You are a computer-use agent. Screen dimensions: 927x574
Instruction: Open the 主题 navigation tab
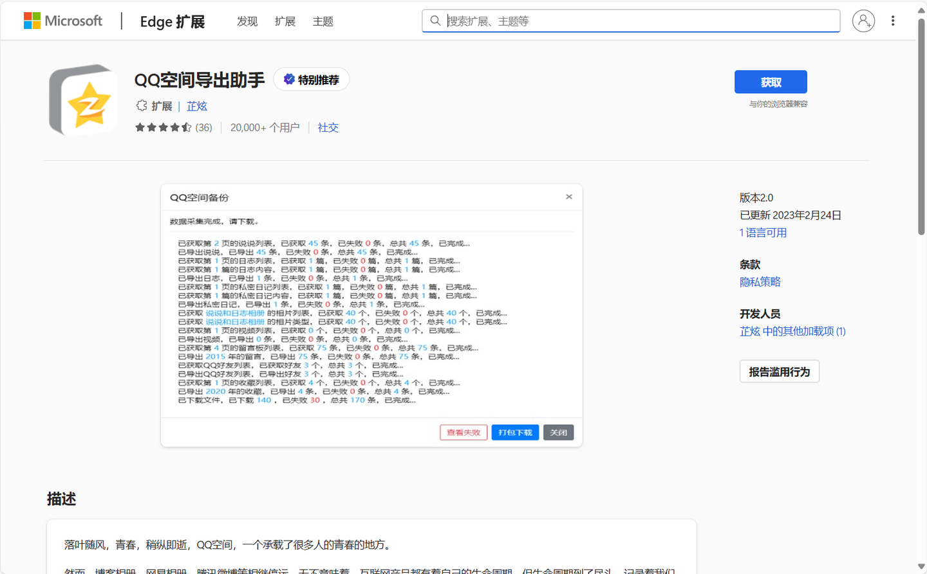pyautogui.click(x=323, y=21)
